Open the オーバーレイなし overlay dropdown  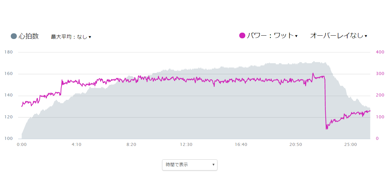point(339,36)
